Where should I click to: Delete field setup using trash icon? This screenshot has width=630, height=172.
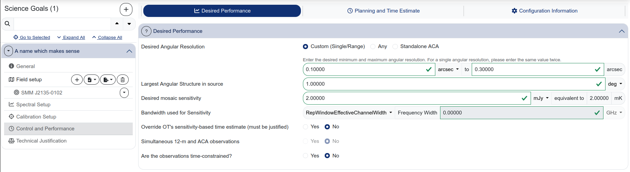(123, 80)
